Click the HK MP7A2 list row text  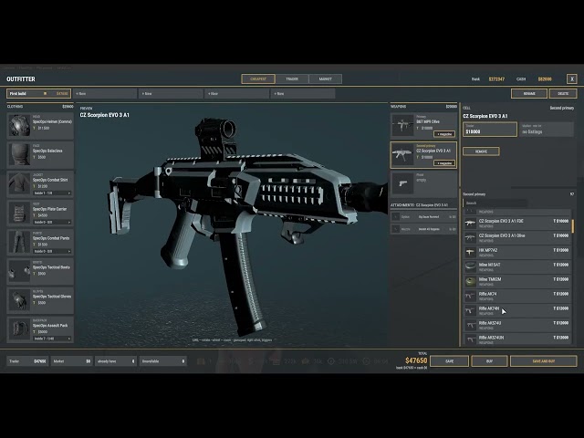(488, 250)
